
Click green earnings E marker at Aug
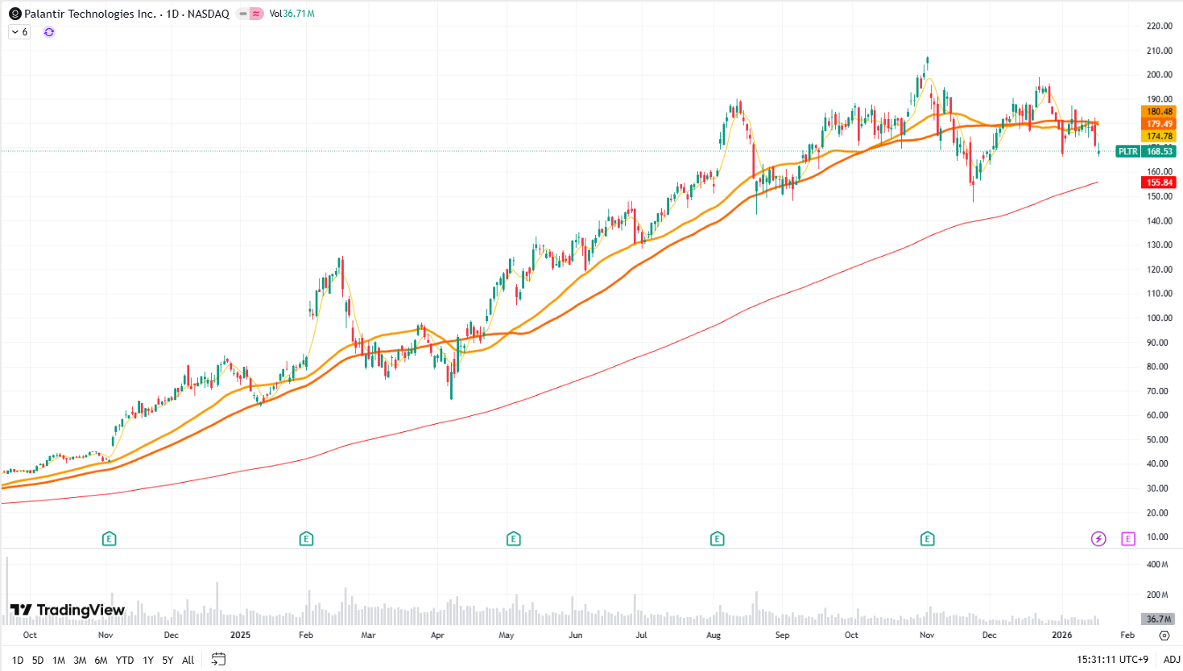718,538
